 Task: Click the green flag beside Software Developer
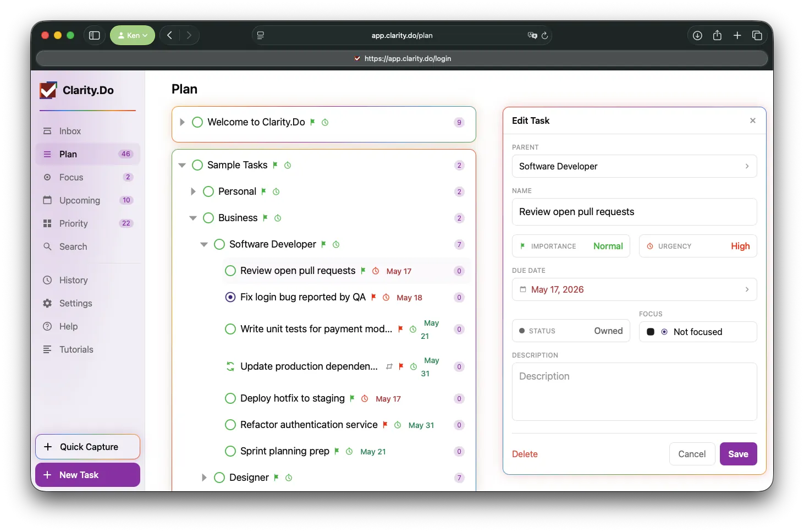(323, 244)
